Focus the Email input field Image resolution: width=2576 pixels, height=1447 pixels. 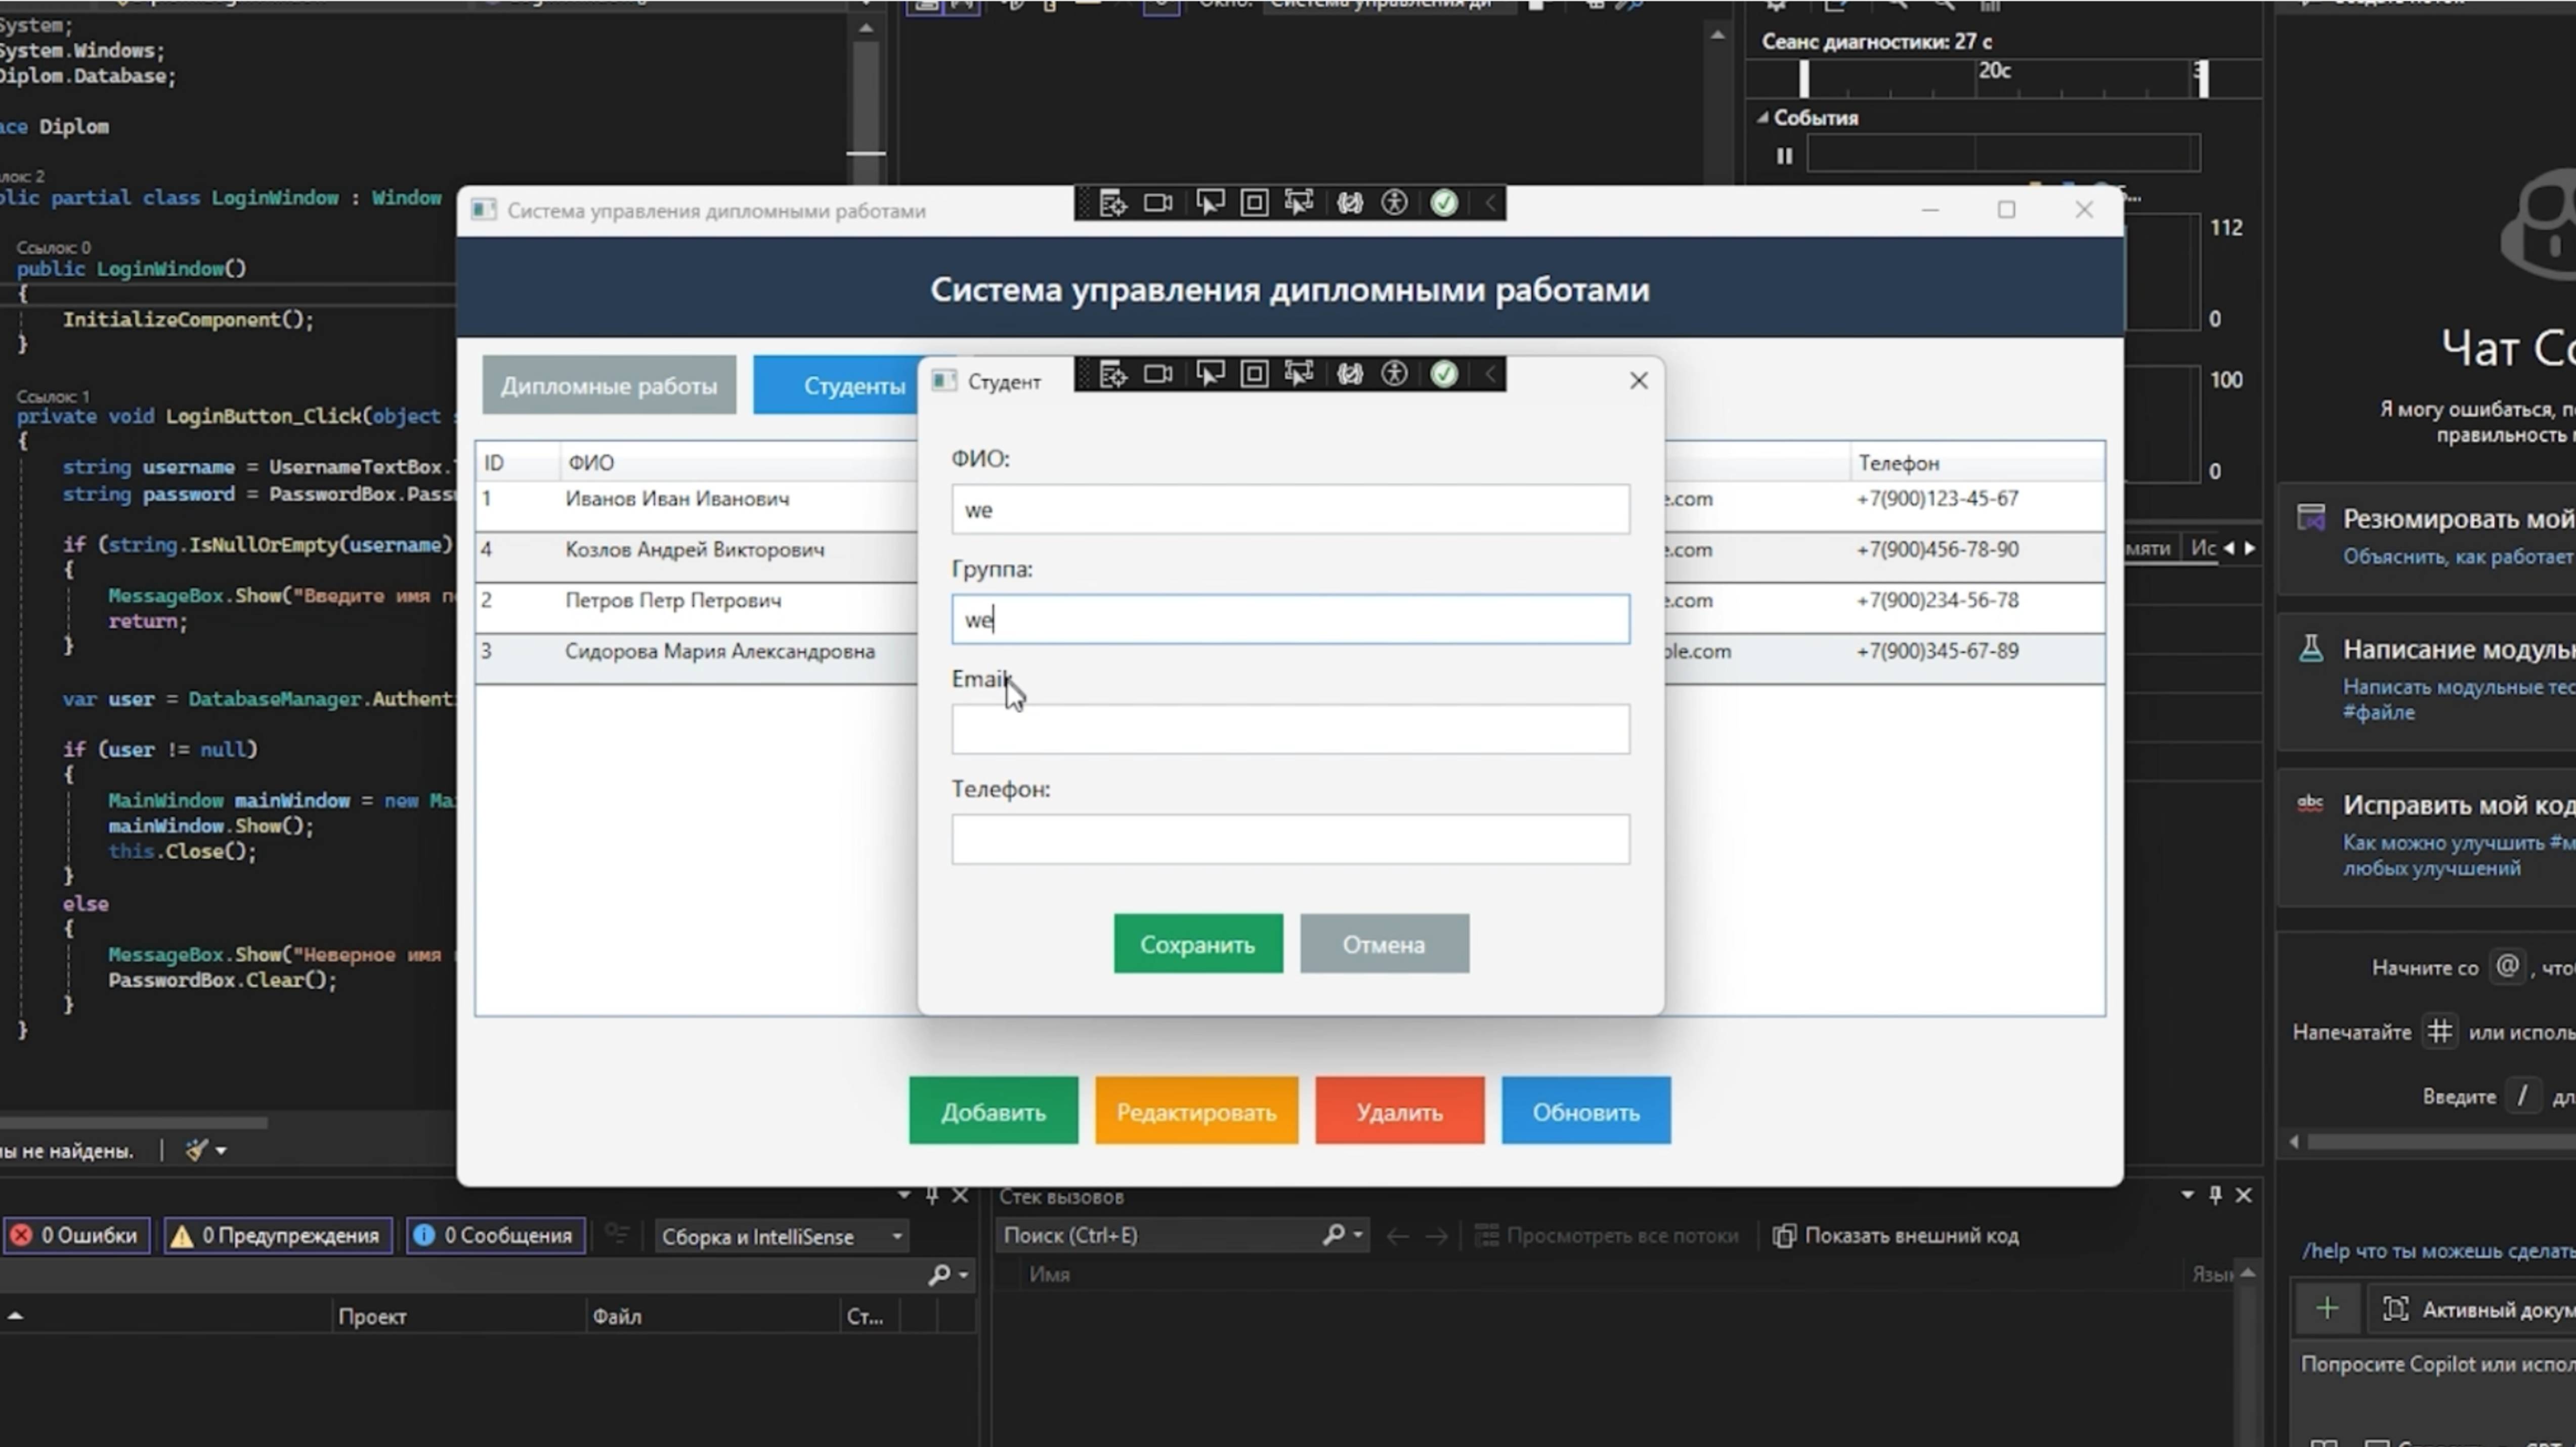tap(1289, 729)
